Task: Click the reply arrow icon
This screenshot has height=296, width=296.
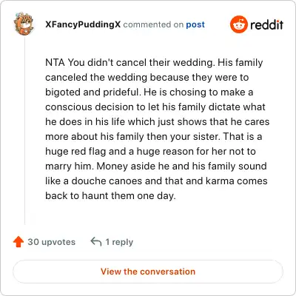Action: coord(96,242)
